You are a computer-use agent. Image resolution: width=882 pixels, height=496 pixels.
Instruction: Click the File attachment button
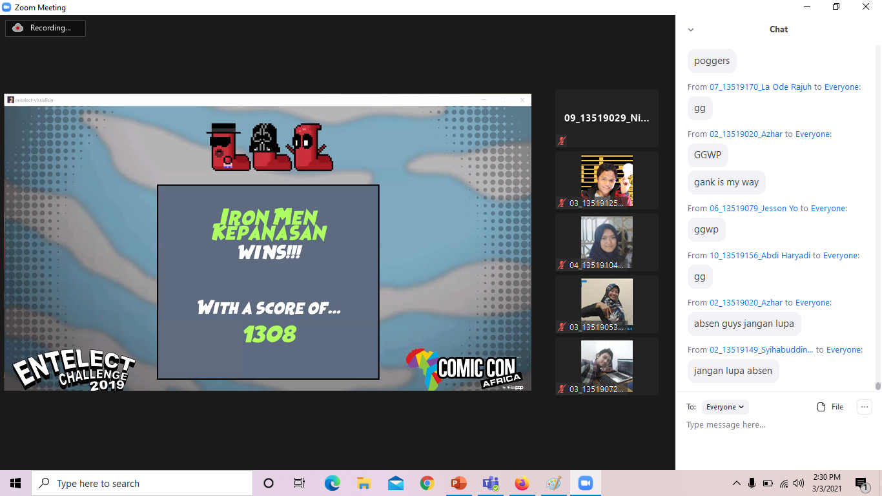click(830, 407)
